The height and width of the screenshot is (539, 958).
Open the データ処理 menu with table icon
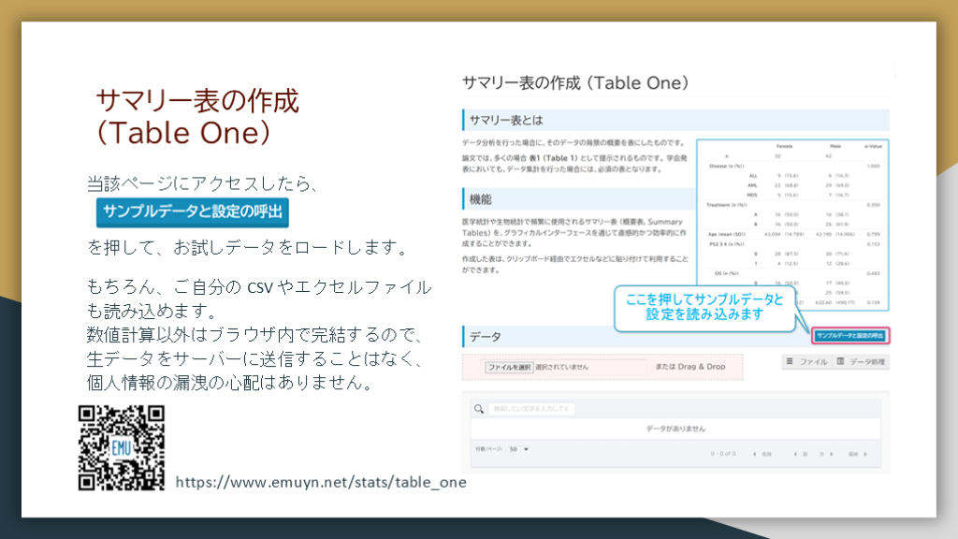pyautogui.click(x=862, y=361)
